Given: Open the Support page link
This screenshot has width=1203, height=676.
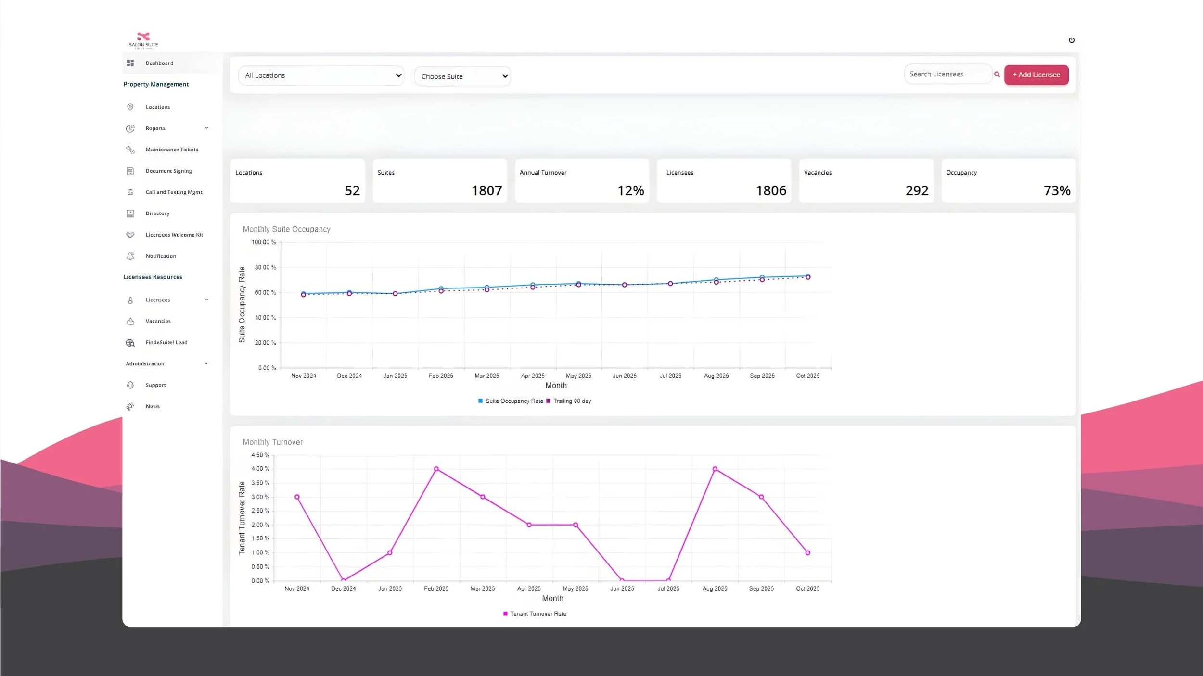Looking at the screenshot, I should 155,385.
